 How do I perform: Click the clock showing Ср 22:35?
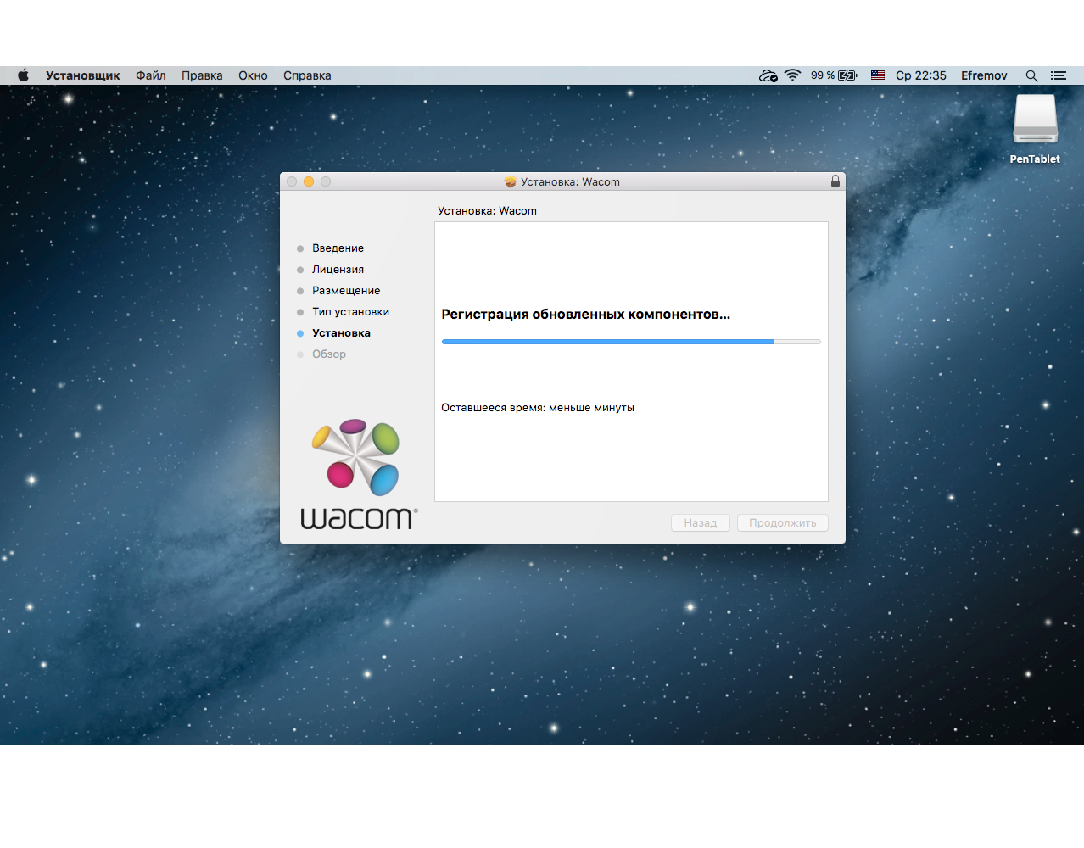click(921, 75)
